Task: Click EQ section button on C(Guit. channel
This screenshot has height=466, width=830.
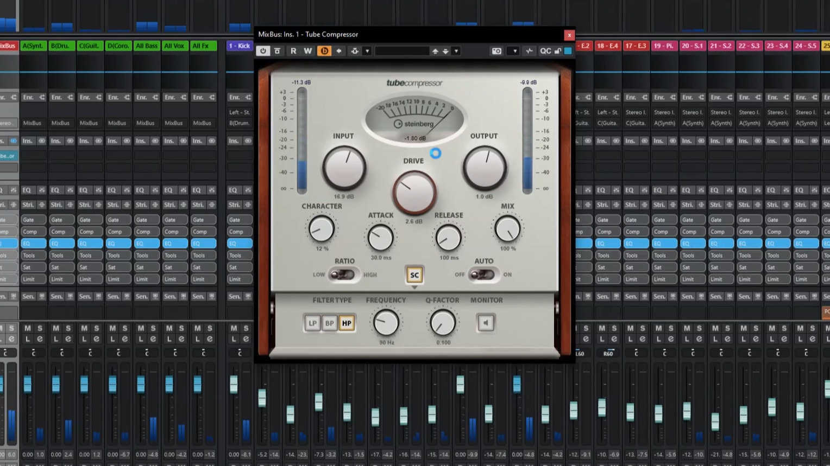Action: tap(84, 190)
